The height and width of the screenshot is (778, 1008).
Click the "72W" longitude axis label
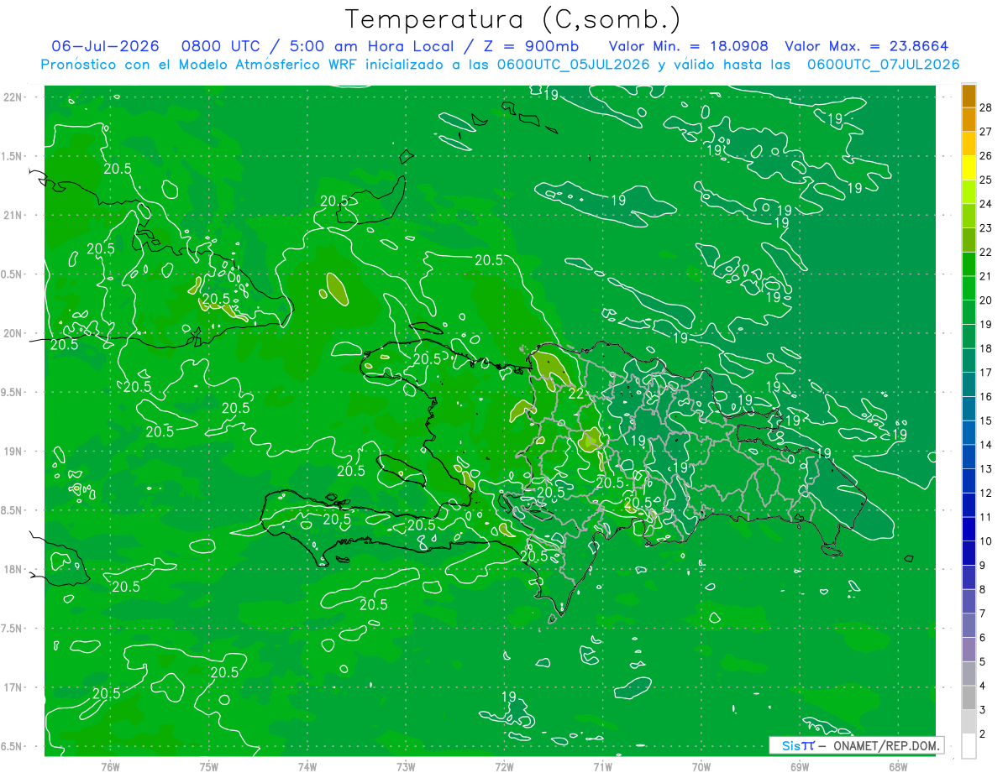coord(504,765)
